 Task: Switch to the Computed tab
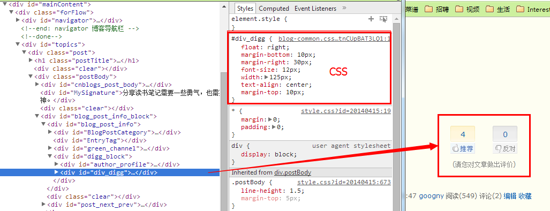point(274,9)
